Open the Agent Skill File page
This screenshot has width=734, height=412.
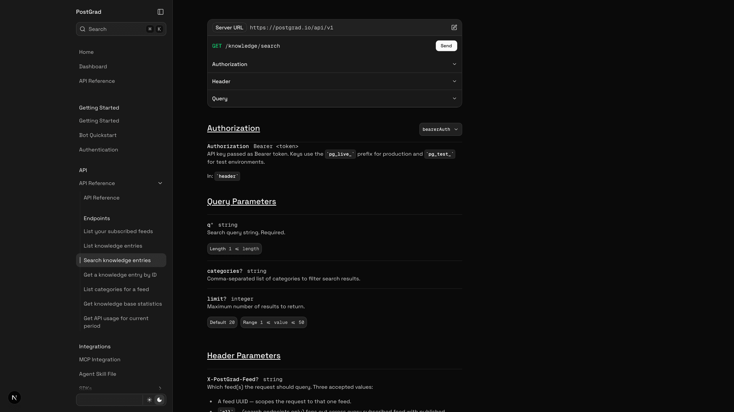(x=97, y=374)
